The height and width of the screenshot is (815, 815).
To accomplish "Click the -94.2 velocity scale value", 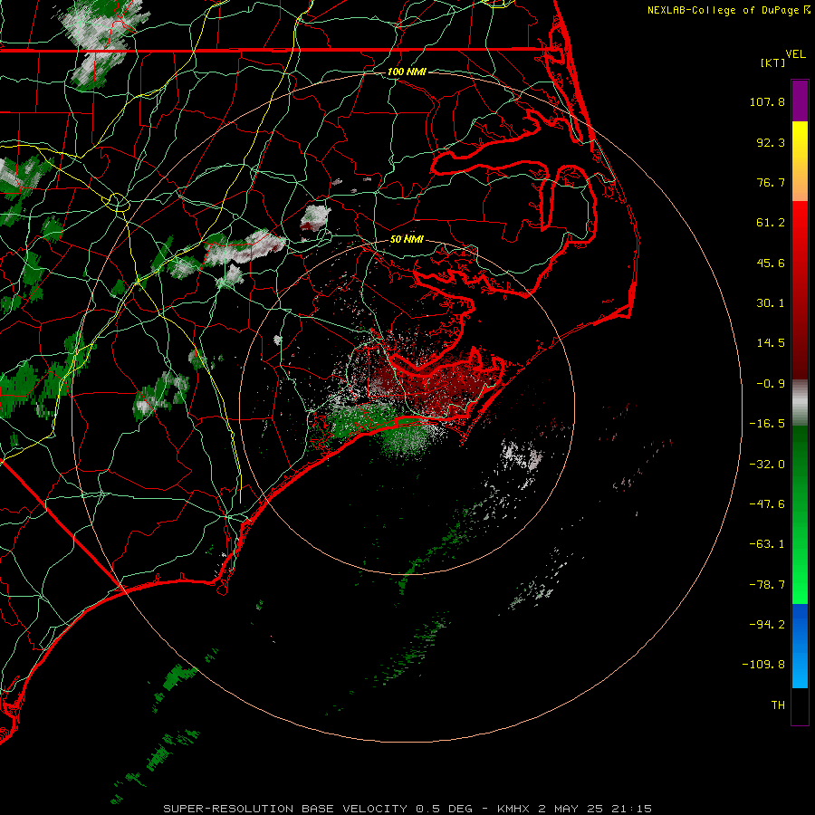I will pos(767,625).
